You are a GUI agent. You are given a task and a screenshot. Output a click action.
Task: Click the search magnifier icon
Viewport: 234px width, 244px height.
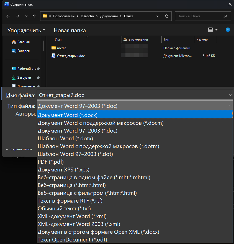[225, 16]
